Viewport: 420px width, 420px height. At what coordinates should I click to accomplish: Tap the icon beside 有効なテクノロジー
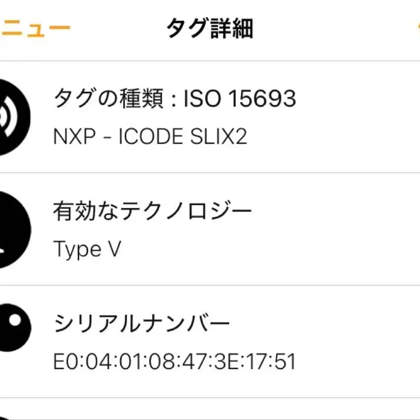click(11, 229)
